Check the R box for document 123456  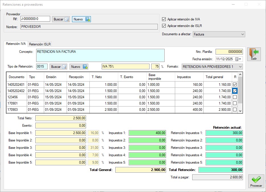click(235, 97)
